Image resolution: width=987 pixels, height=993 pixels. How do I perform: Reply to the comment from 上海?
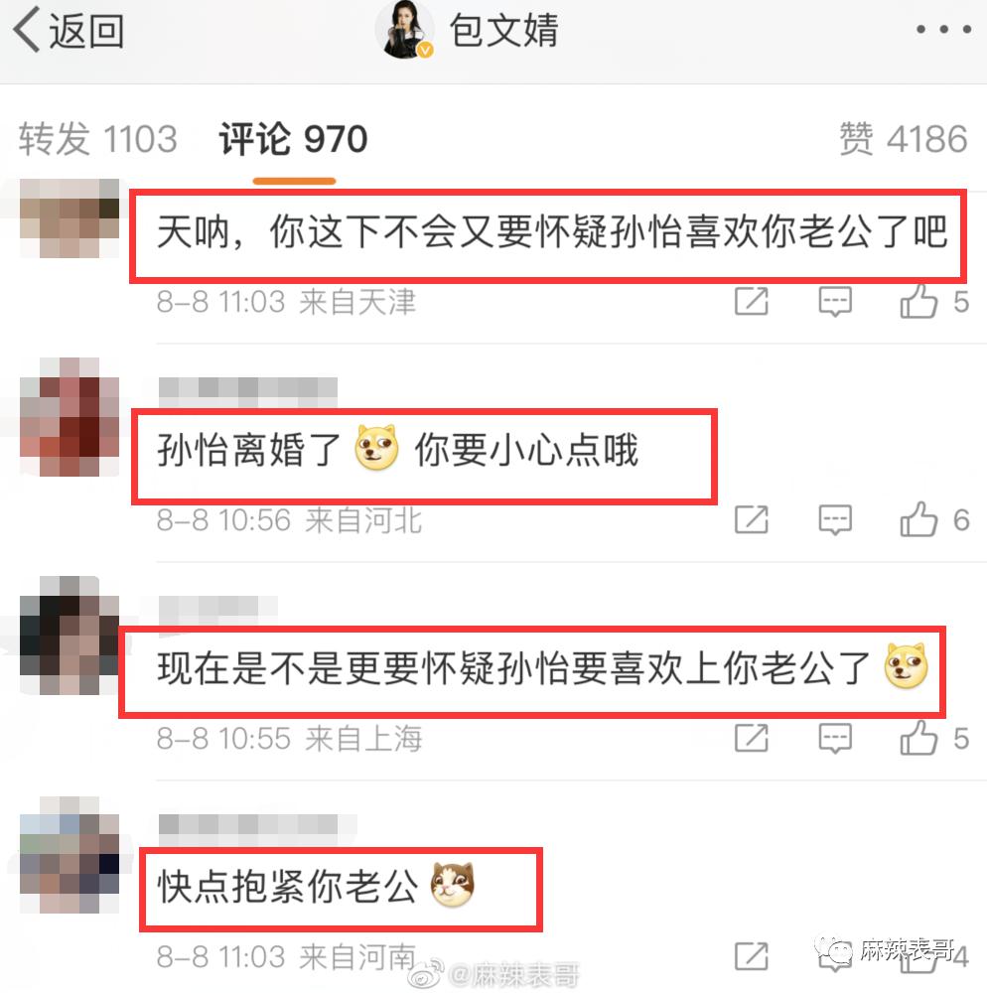835,739
